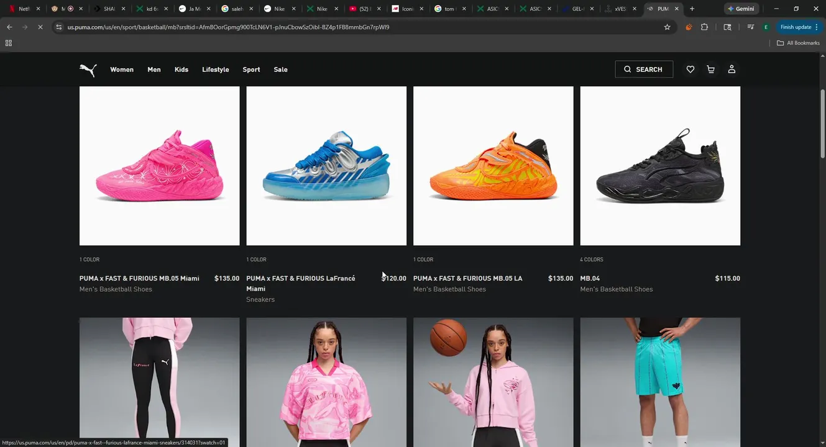The height and width of the screenshot is (447, 826).
Task: Open the orange extension icon in toolbar
Action: tap(689, 27)
